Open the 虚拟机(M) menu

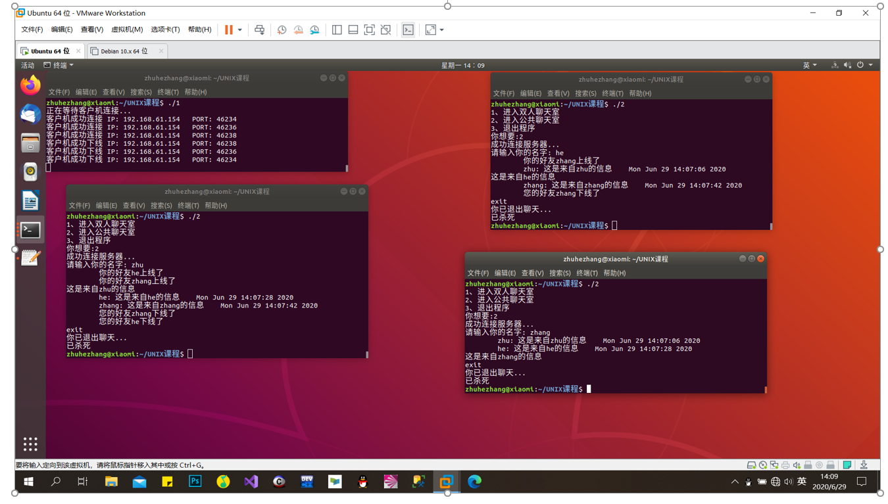(129, 30)
